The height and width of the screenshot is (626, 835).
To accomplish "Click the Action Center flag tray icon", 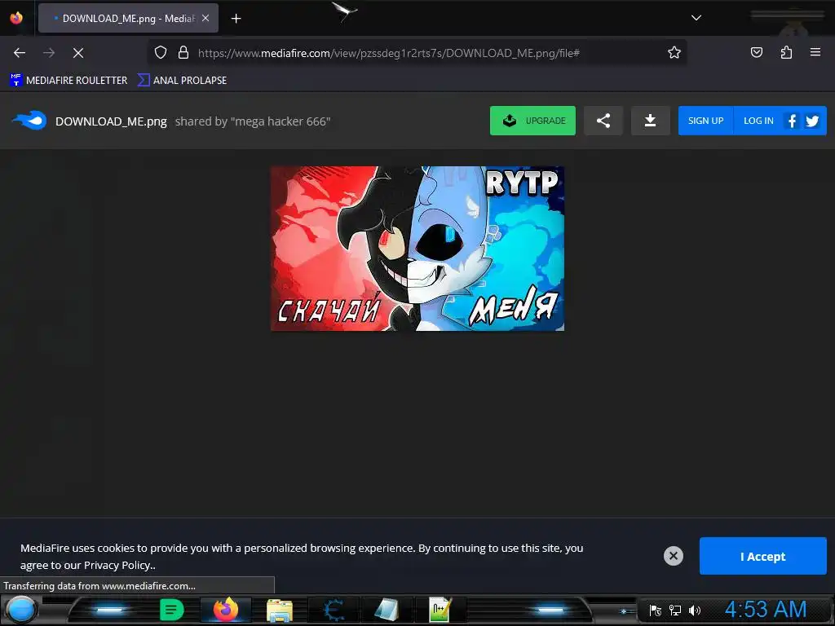I will click(656, 611).
